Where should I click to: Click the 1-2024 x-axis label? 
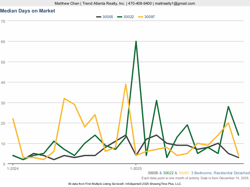[x=12, y=168]
